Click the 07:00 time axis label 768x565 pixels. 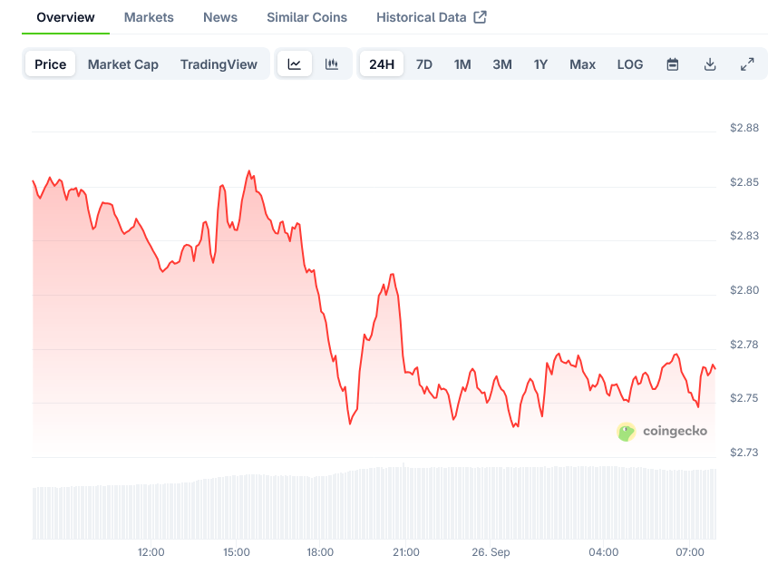690,552
